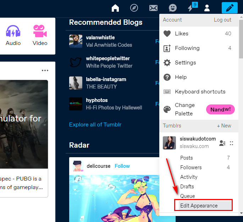Screen dimensions: 243x222
Task: Open Queue for siswakudotcom
Action: point(205,196)
